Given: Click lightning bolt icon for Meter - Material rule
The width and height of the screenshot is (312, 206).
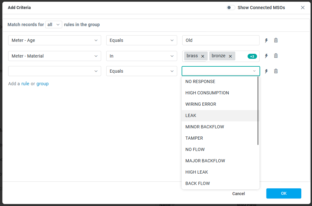Looking at the screenshot, I should click(266, 56).
